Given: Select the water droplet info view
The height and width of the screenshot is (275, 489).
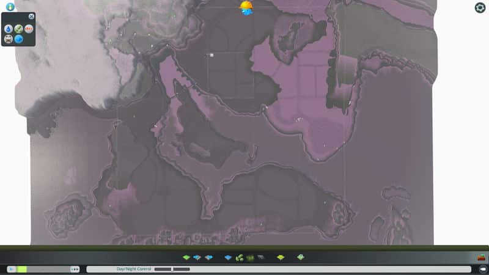Looking at the screenshot, I should [x=9, y=29].
